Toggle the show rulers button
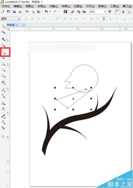 coord(117,12)
